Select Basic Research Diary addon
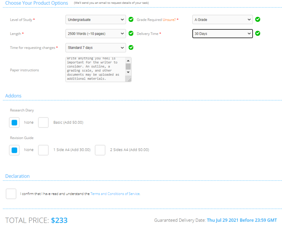 point(44,122)
